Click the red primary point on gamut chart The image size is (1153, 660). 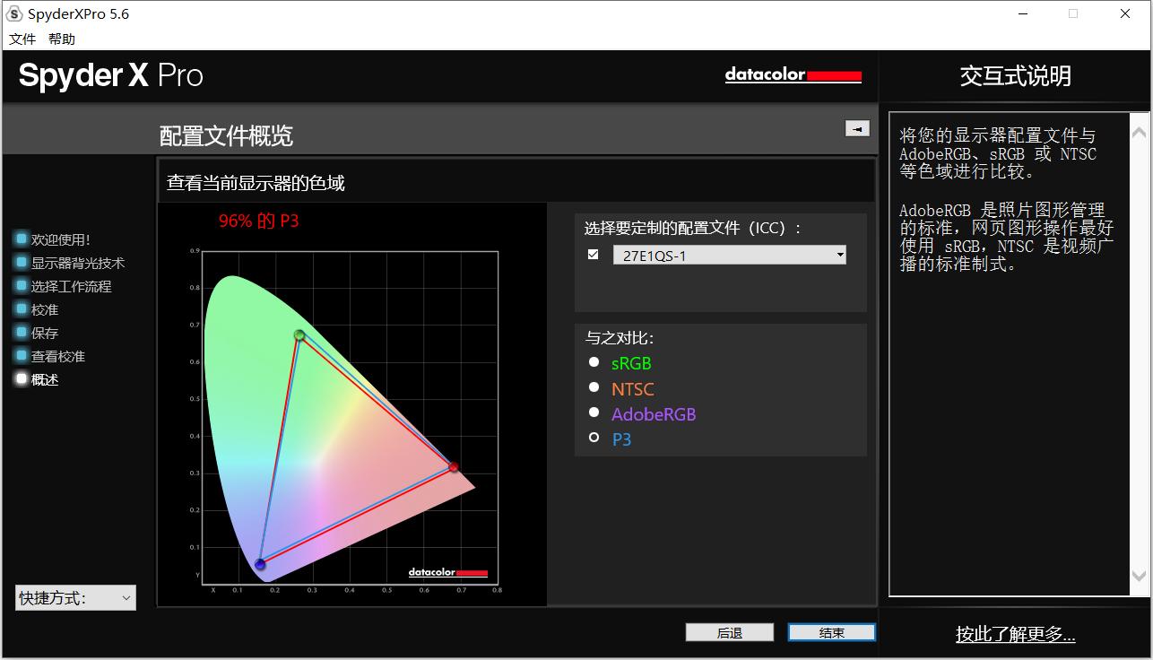click(454, 467)
